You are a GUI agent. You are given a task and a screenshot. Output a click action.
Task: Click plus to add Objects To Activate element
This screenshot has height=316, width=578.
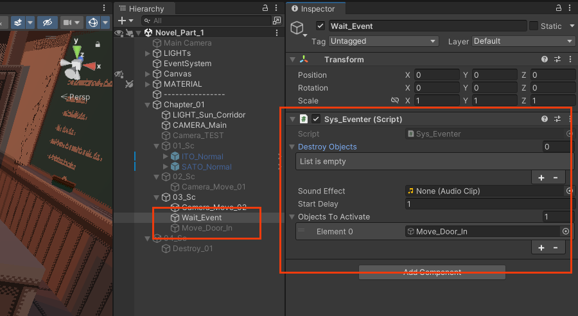coord(541,248)
